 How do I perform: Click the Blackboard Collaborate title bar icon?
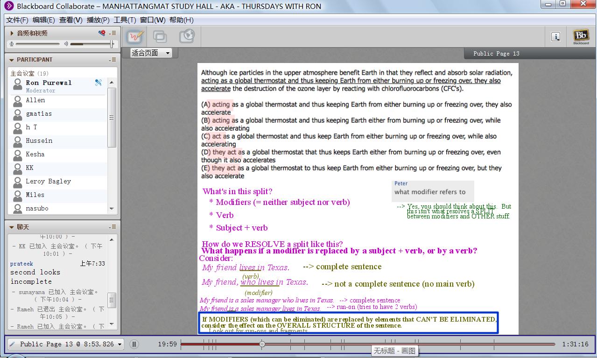(9, 6)
